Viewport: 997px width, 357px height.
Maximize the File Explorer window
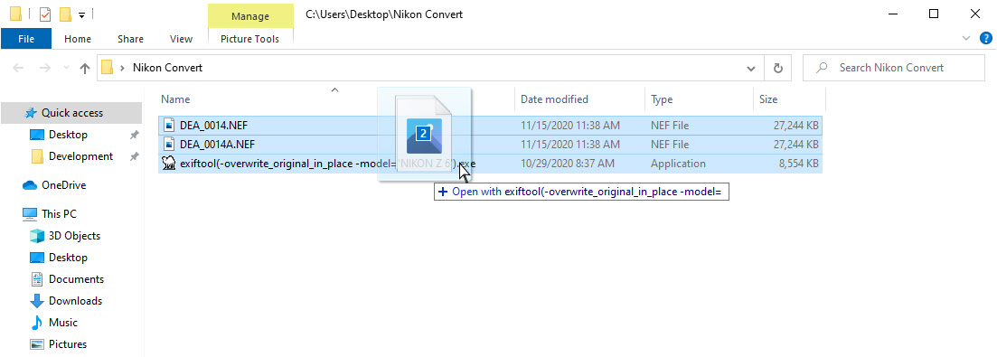tap(934, 14)
